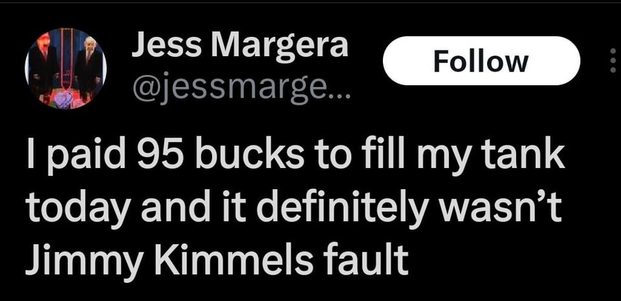Open the three-dot more options menu
The width and height of the screenshot is (621, 301).
coord(613,60)
